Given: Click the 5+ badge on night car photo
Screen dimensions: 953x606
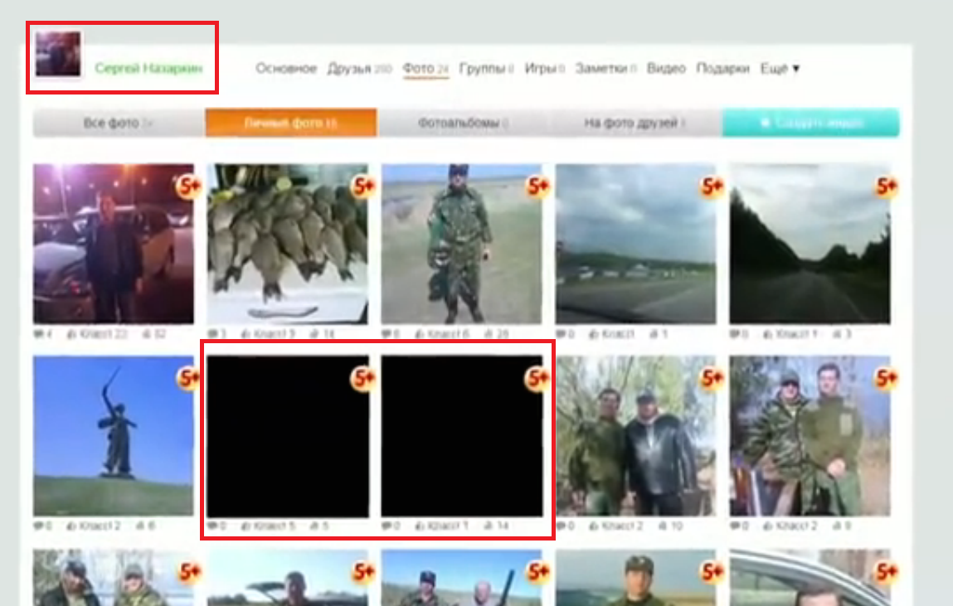Looking at the screenshot, I should pos(187,186).
